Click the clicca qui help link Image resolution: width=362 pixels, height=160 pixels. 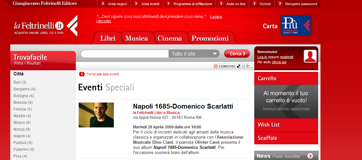click(279, 62)
